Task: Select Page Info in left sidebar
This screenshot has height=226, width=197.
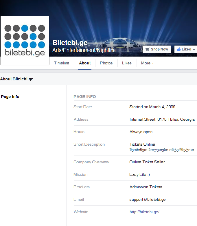Action: [x=10, y=97]
